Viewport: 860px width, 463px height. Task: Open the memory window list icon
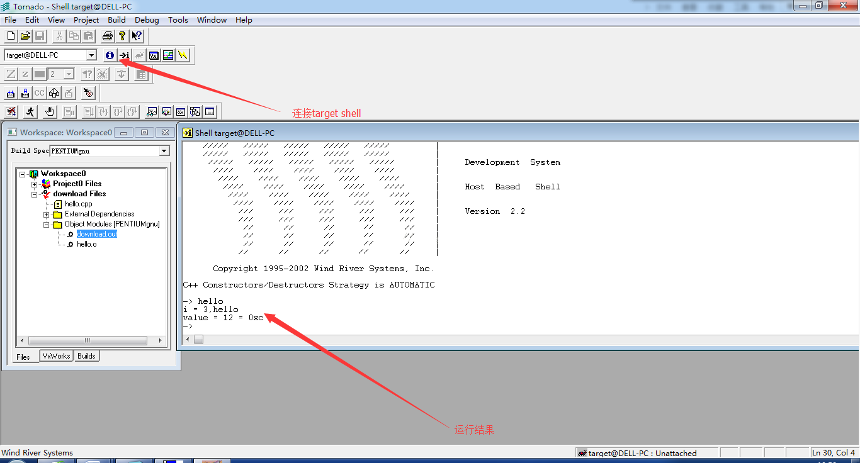pyautogui.click(x=210, y=112)
